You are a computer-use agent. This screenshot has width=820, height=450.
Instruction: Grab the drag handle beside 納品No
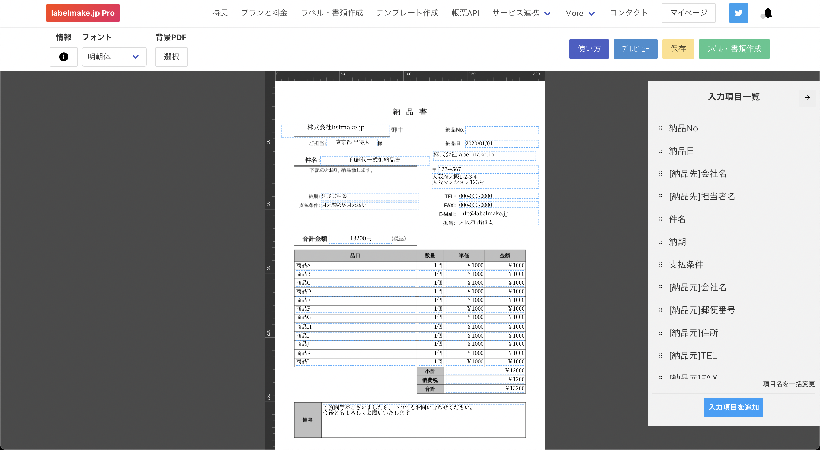click(x=661, y=128)
